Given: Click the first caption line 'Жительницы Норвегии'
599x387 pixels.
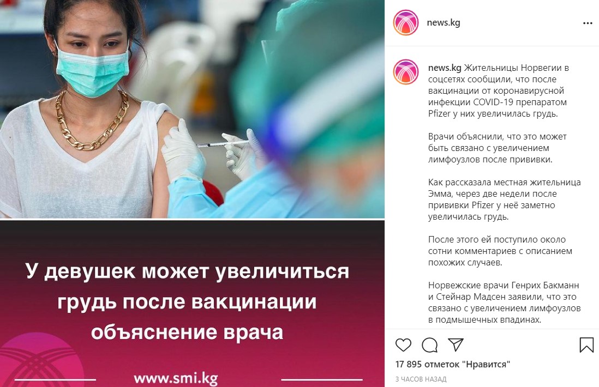Looking at the screenshot, I should [516, 68].
